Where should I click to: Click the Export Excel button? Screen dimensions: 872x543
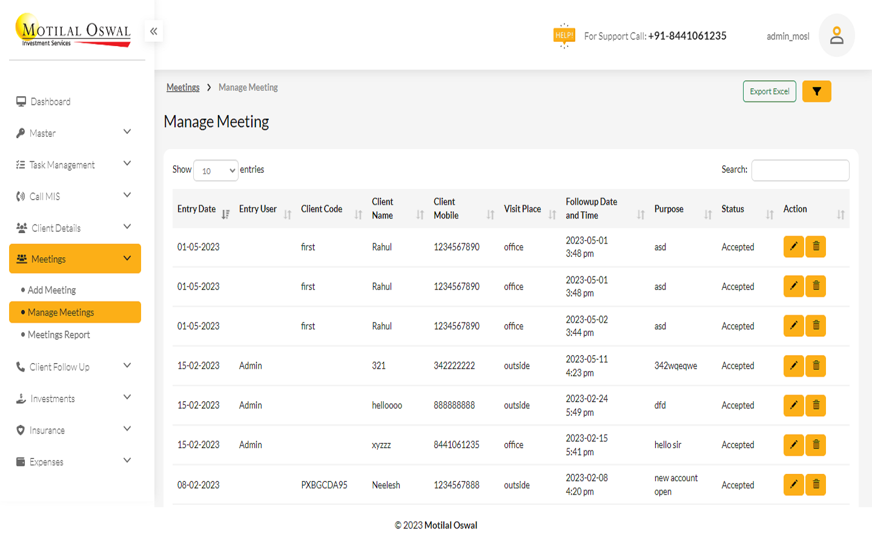[x=769, y=91]
